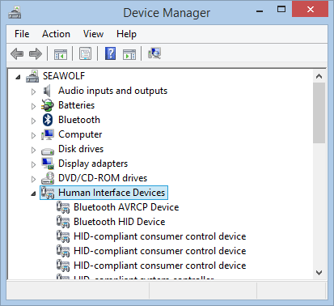Click the blue Help question mark icon

pyautogui.click(x=110, y=53)
